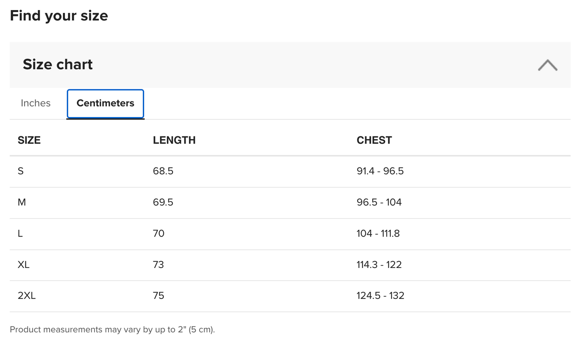
Task: Select the 2XL size row label
Action: tap(27, 296)
